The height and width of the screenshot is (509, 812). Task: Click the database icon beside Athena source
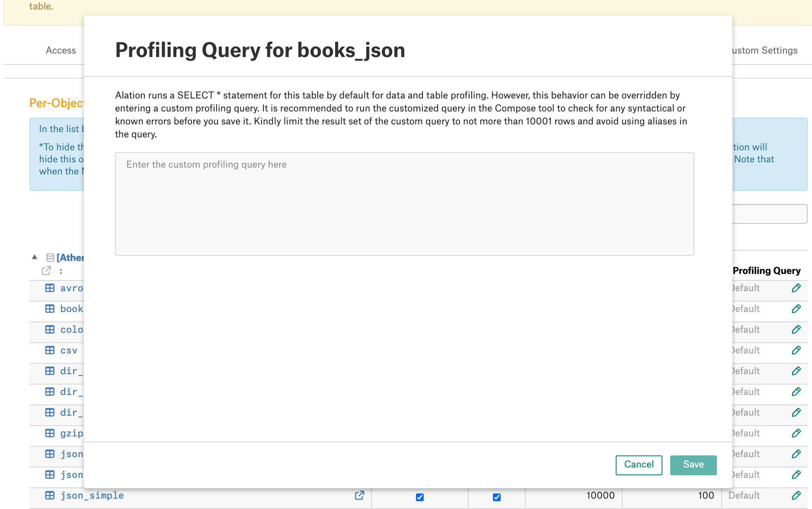(x=50, y=258)
